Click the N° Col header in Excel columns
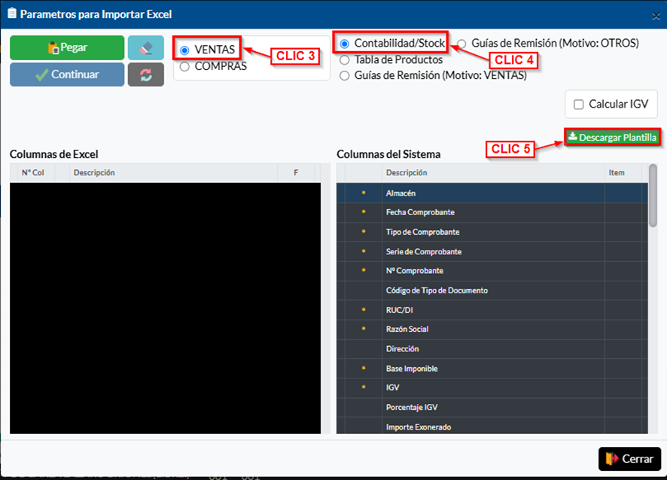667x480 pixels. point(32,173)
